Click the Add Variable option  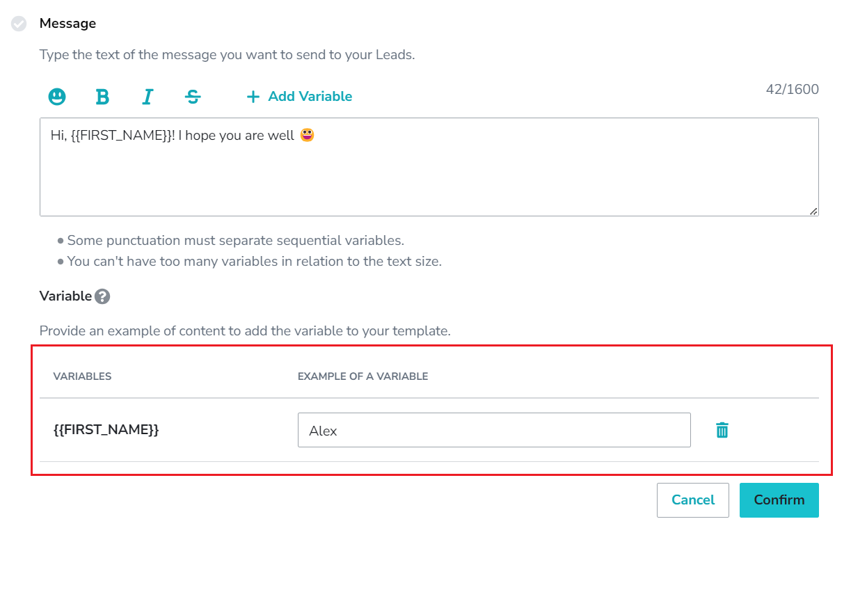(x=309, y=96)
